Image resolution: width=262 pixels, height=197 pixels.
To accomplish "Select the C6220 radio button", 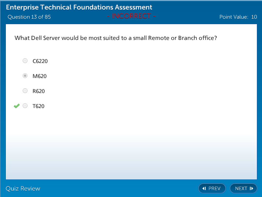I will pos(25,61).
